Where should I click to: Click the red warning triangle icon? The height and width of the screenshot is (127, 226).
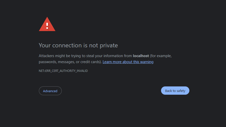tap(47, 24)
